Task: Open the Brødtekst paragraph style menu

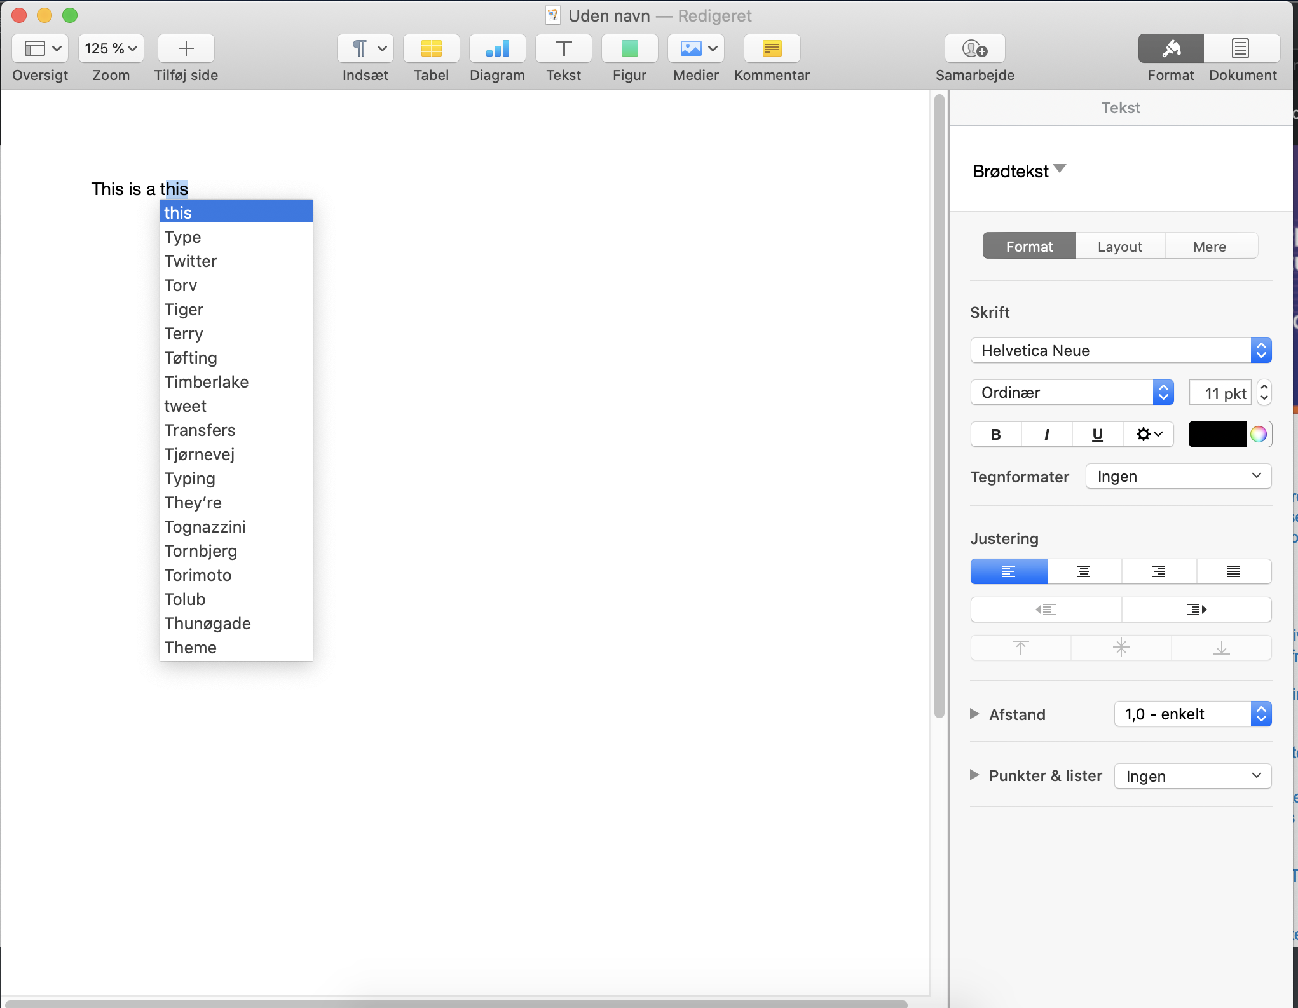Action: click(x=1017, y=170)
